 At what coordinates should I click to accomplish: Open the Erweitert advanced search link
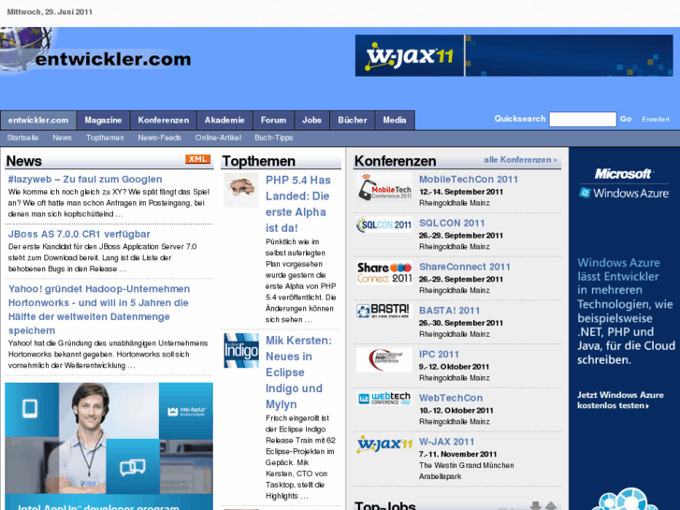tap(656, 120)
